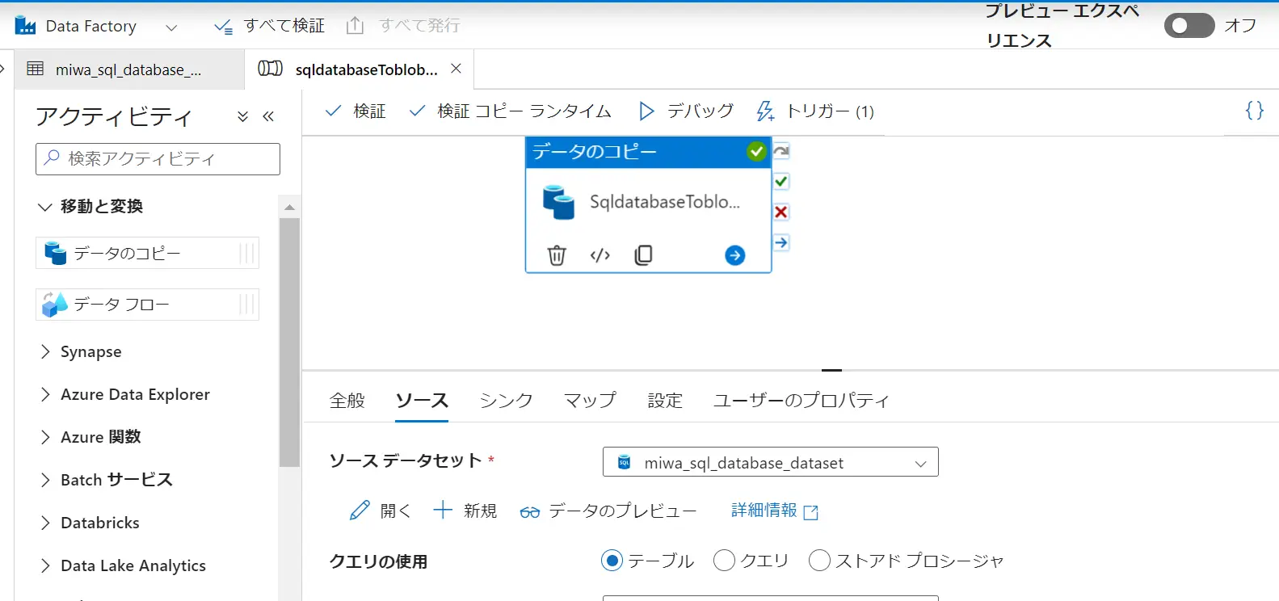Image resolution: width=1279 pixels, height=601 pixels.
Task: Open the 詳細情報 link
Action: click(774, 511)
